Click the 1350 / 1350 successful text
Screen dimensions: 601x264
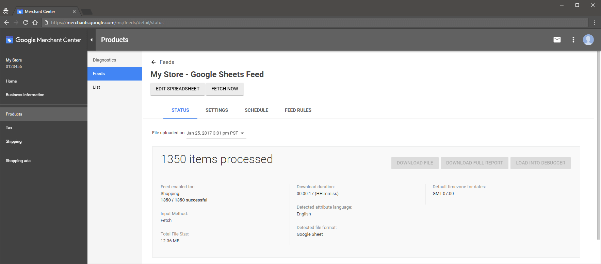pos(184,200)
